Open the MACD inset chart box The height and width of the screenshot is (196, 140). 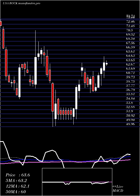click(77, 182)
